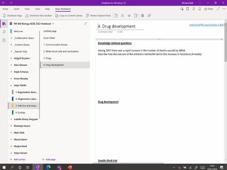Viewport: 227px width, 170px height.
Task: Open the Draw tab
Action: point(27,9)
